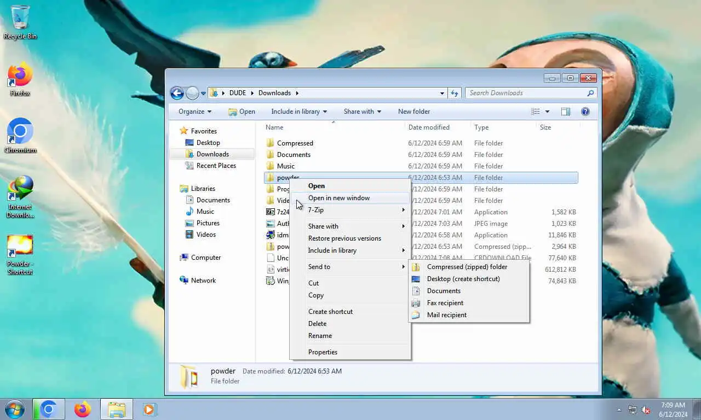Choose Open in new window
Viewport: 701px width, 420px height.
coord(350,198)
